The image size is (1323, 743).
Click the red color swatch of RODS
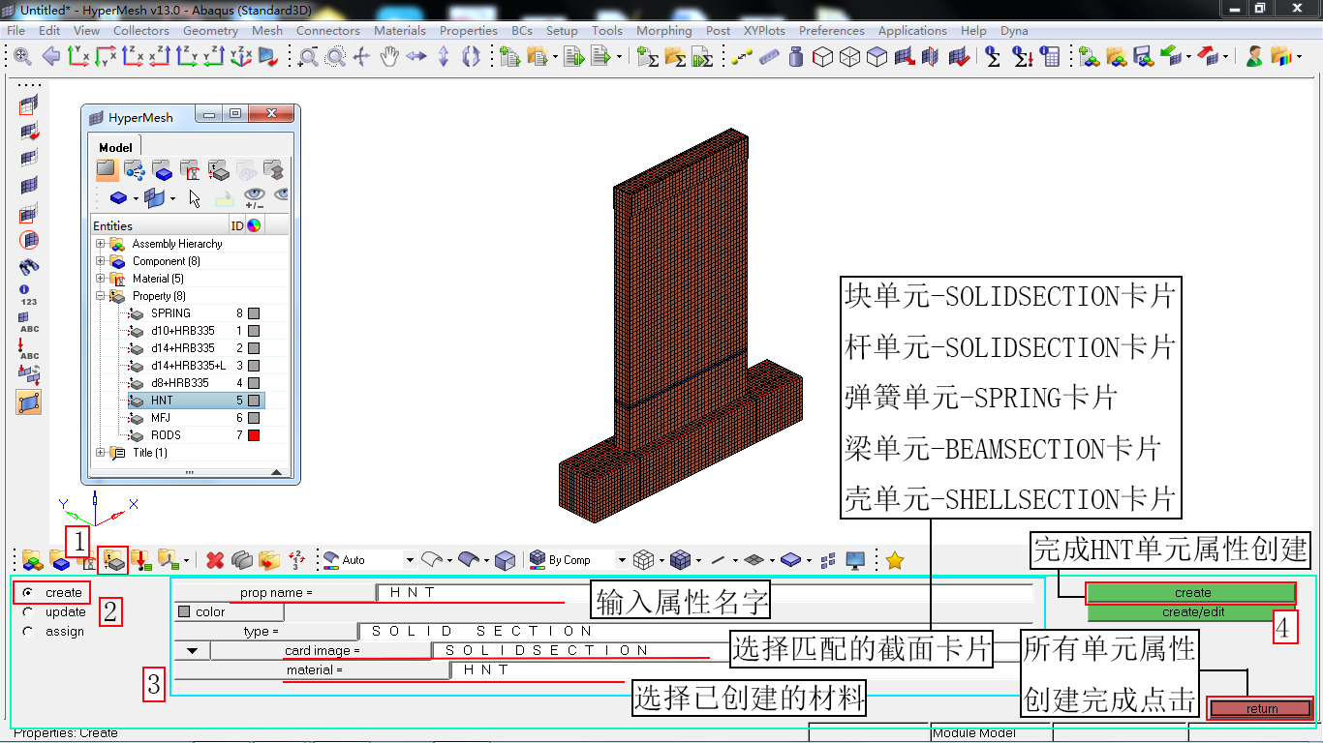tap(254, 435)
